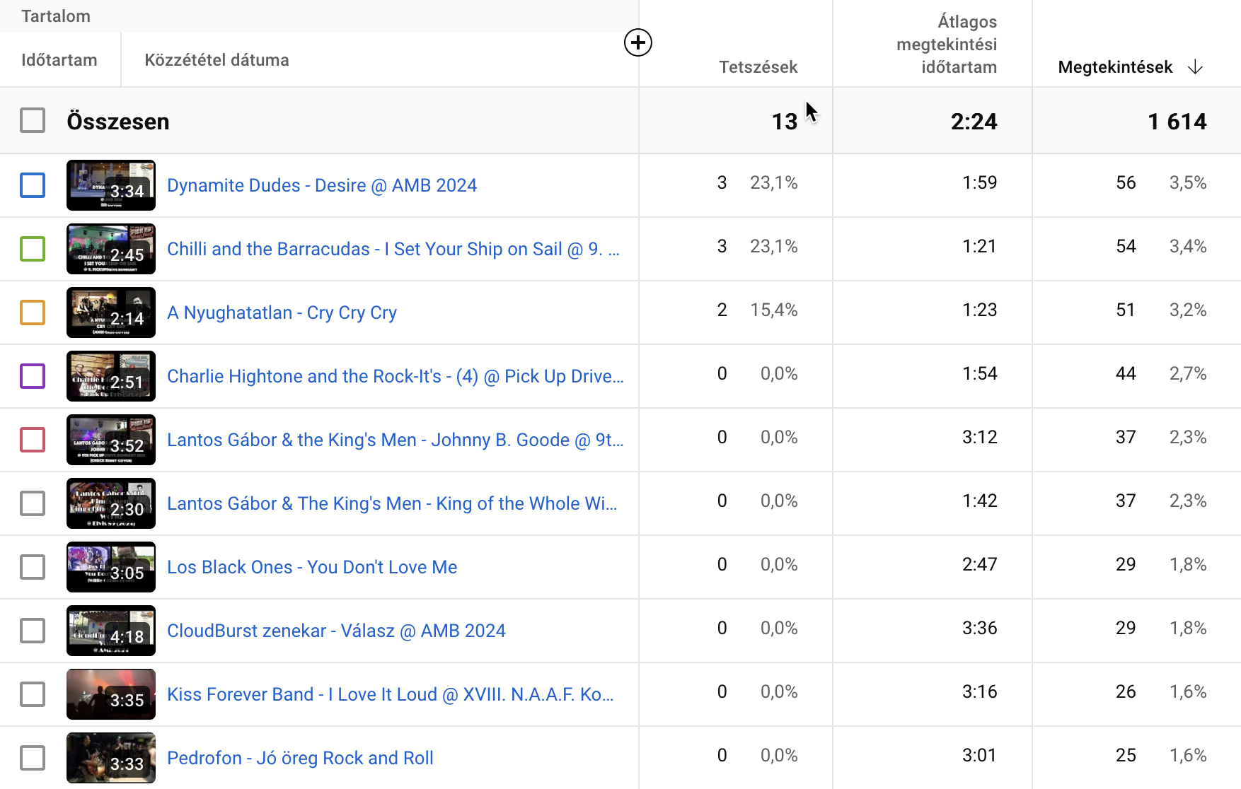Toggle the orange A Nyughatatlan checkbox
1241x789 pixels.
tap(33, 312)
